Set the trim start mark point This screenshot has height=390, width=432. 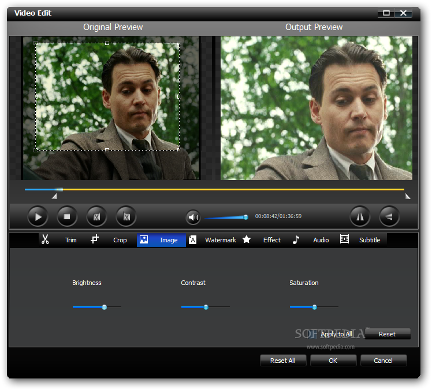click(x=96, y=216)
